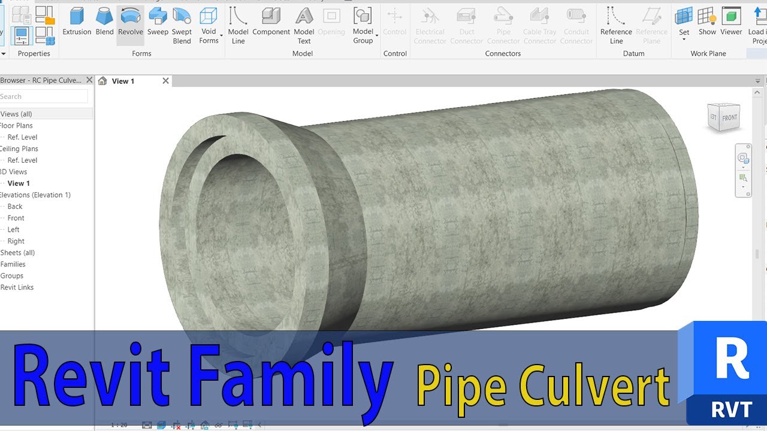This screenshot has height=431, width=767.
Task: Open Ref. Level under Floor Plans
Action: [x=22, y=137]
